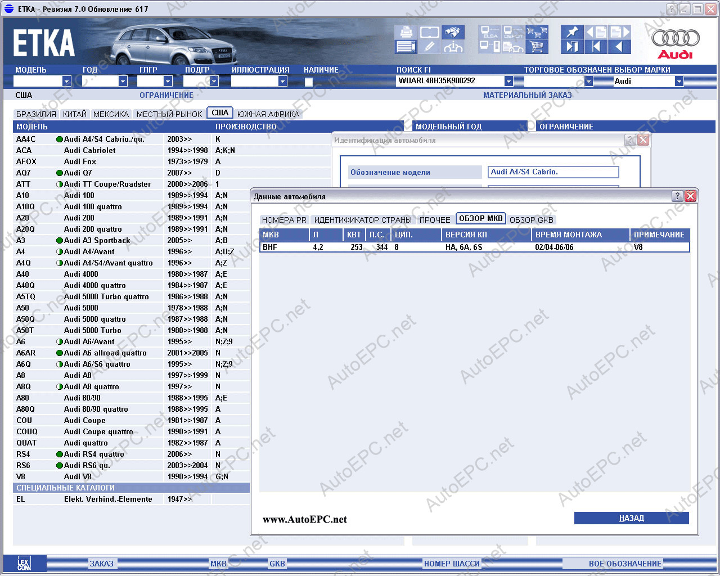Image resolution: width=720 pixels, height=576 pixels.
Task: Select Audi A3 Sportback row
Action: [x=132, y=240]
